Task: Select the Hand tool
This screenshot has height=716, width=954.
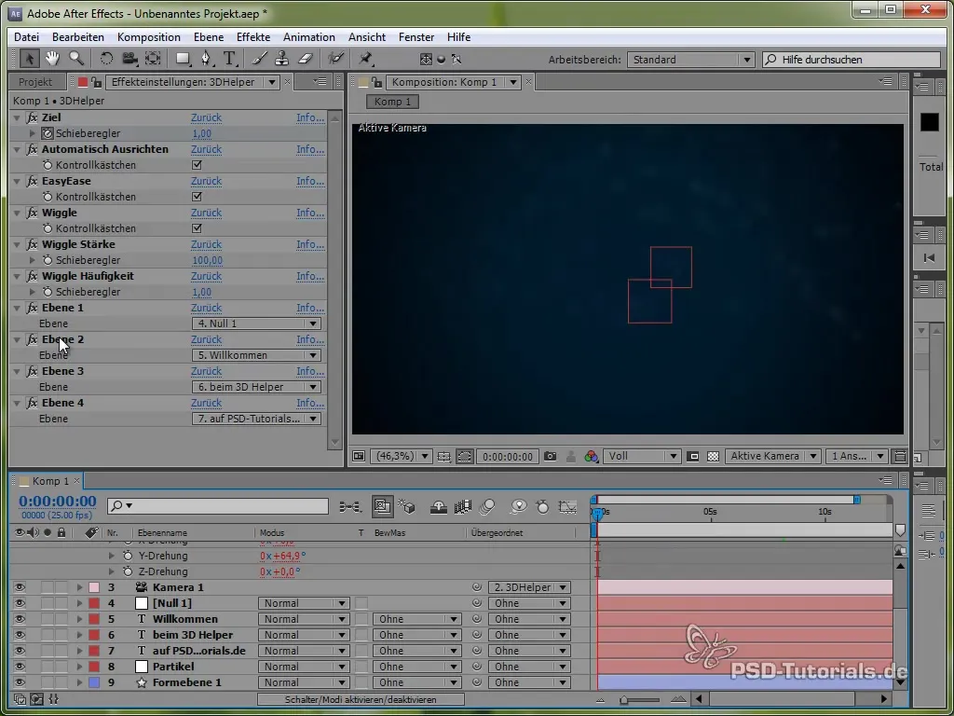Action: pos(52,59)
